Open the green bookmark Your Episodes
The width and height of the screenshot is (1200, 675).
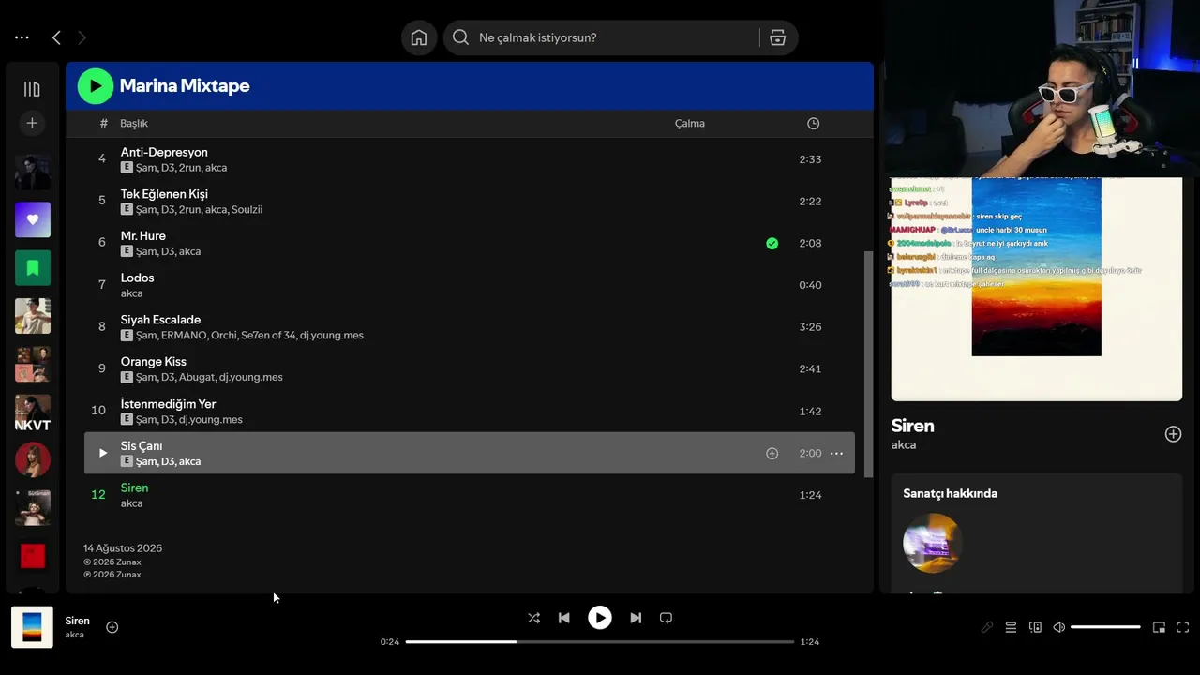[33, 267]
